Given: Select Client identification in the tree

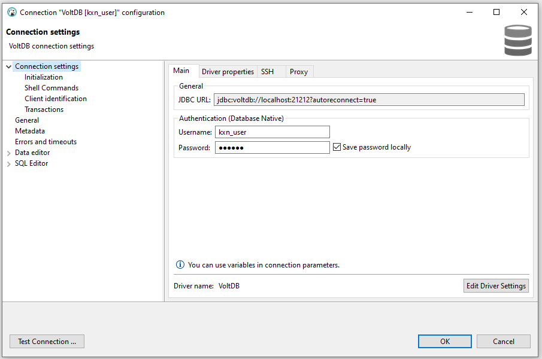Looking at the screenshot, I should [x=56, y=98].
